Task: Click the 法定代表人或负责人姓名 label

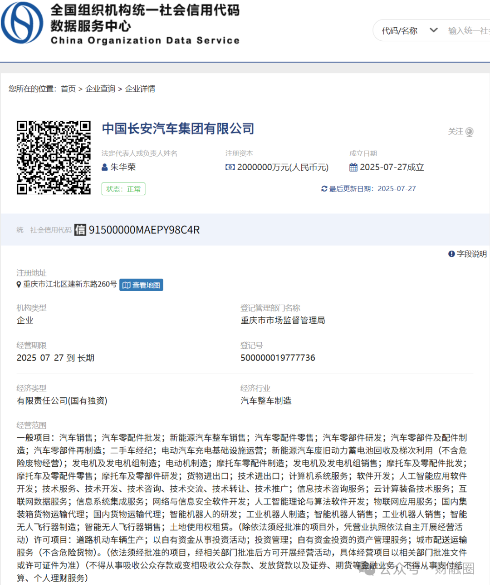Action: pos(139,153)
